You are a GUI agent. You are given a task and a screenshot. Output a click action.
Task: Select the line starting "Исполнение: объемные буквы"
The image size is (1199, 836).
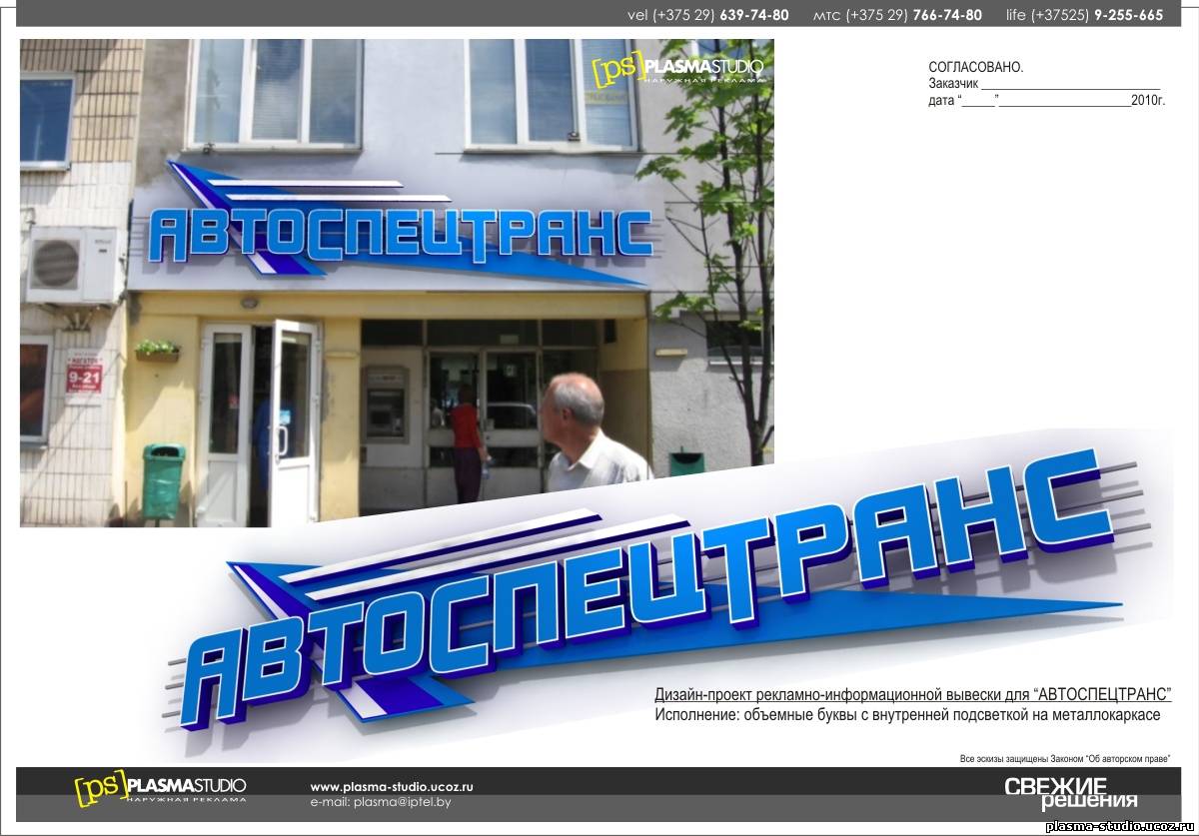(x=907, y=715)
